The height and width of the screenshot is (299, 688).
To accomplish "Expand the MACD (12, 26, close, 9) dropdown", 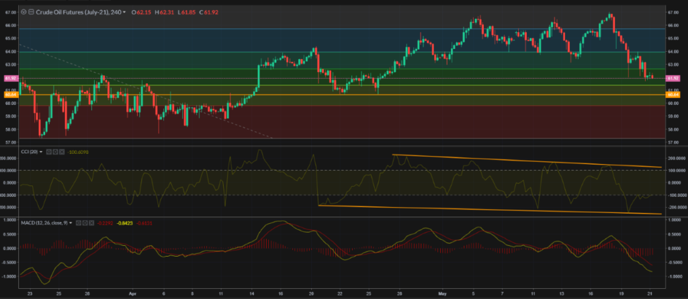I will coord(70,222).
